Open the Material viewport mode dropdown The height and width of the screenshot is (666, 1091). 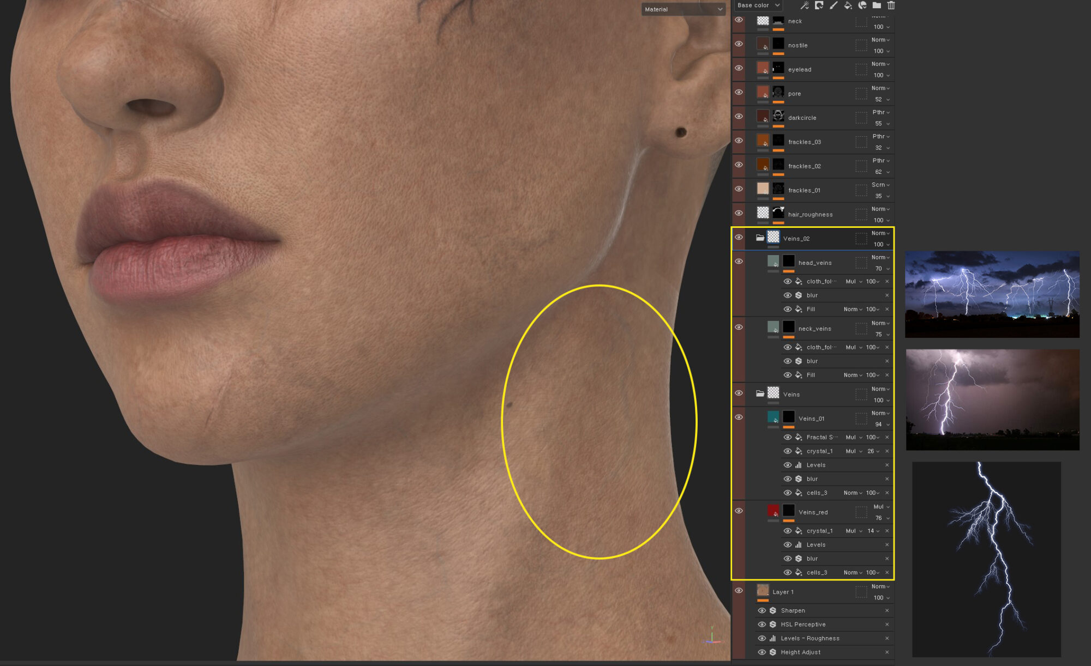[683, 9]
